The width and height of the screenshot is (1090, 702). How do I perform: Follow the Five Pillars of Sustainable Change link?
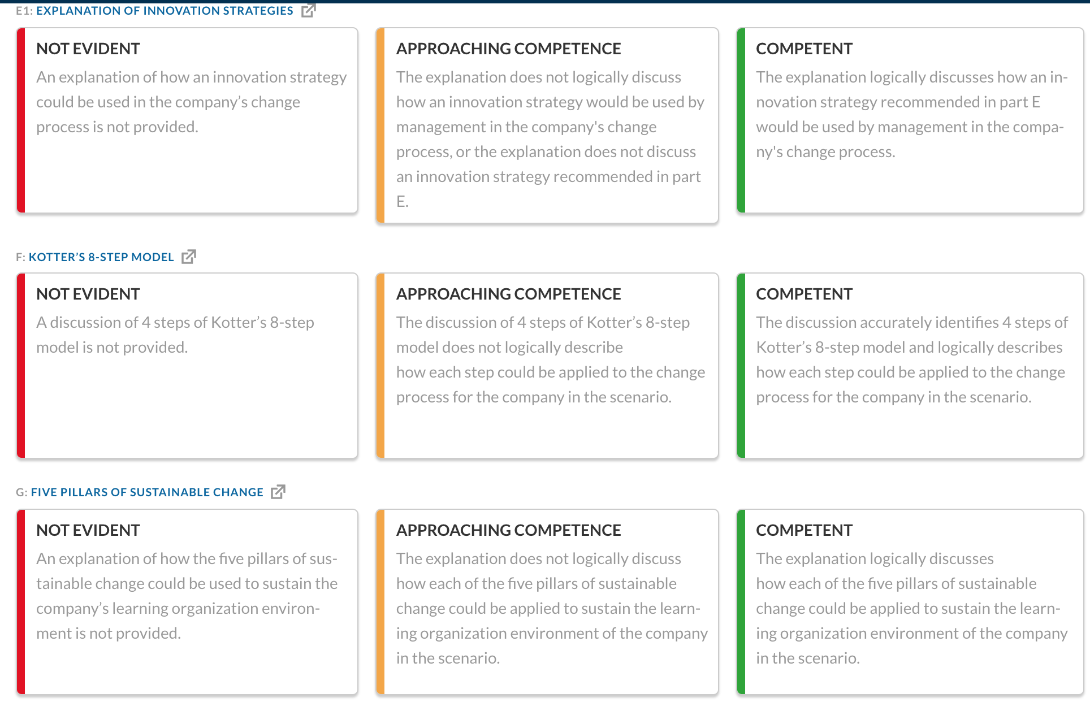click(147, 492)
